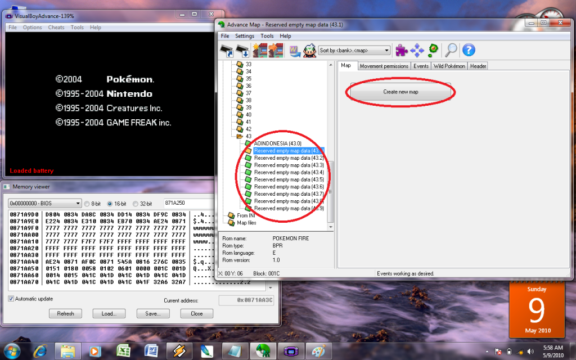The width and height of the screenshot is (576, 360).
Task: Click the Open ROM toolbar icon in Advance Map
Action: click(227, 50)
